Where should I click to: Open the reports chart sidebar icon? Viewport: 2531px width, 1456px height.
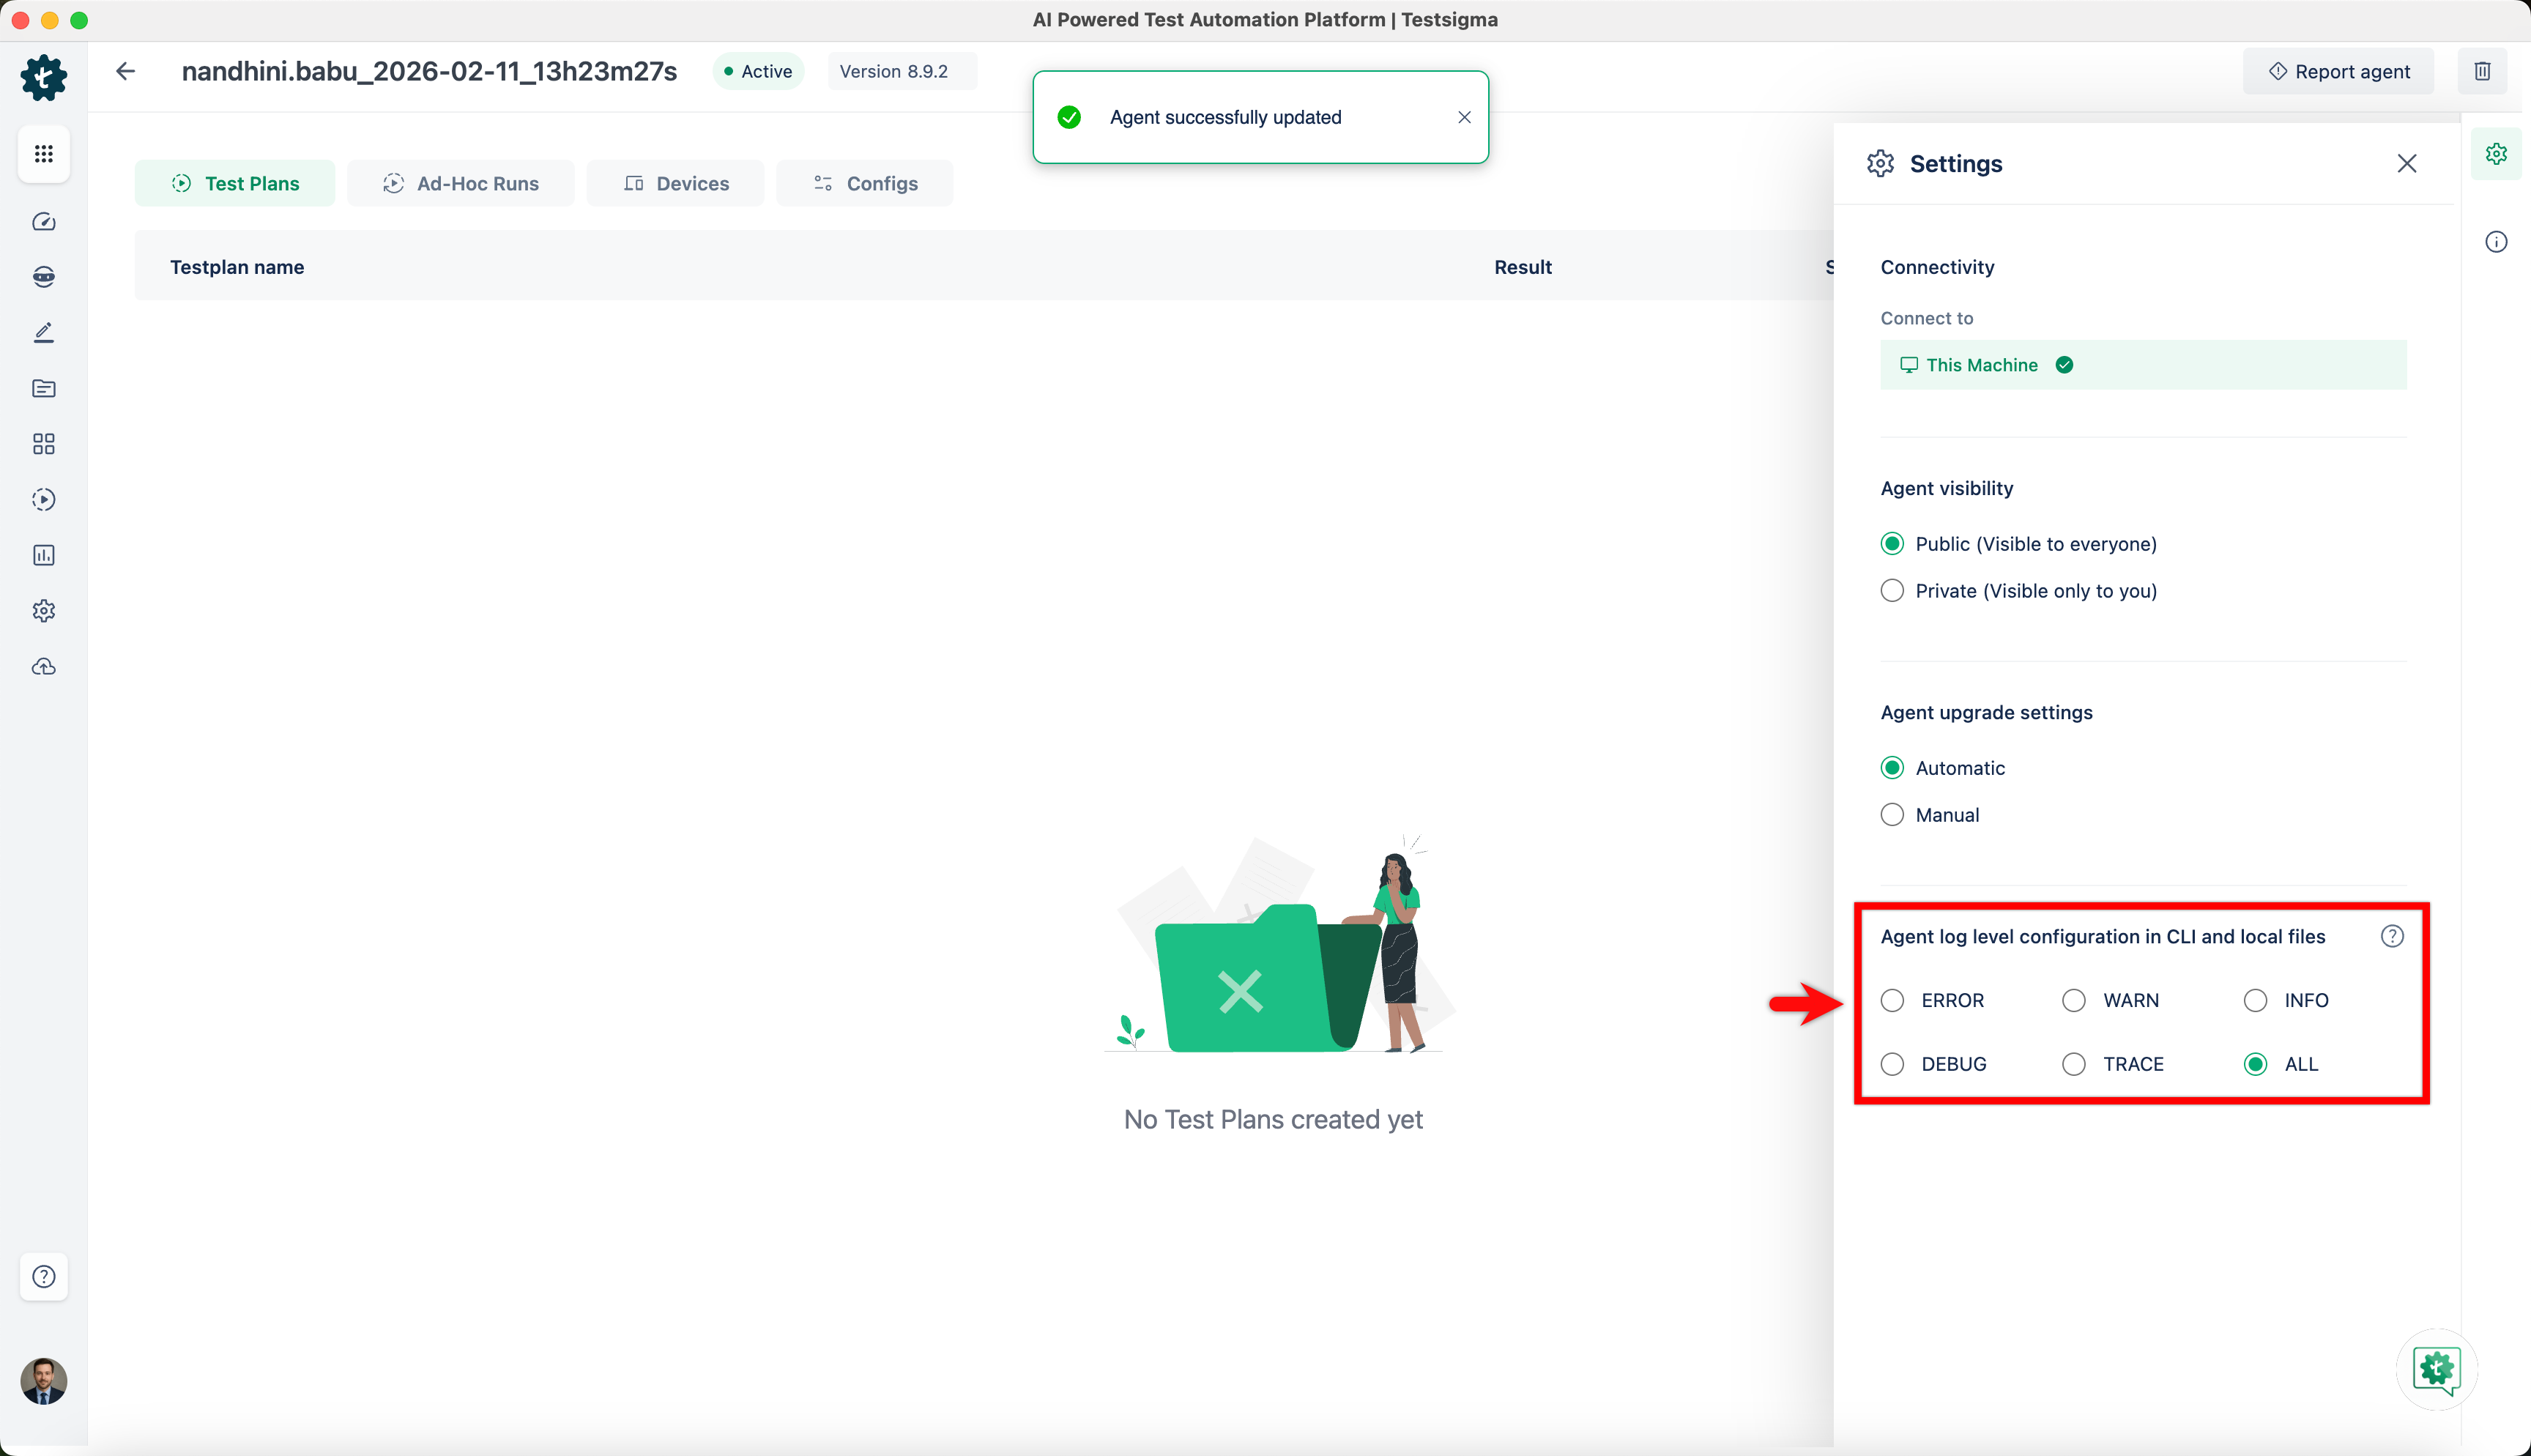[43, 556]
